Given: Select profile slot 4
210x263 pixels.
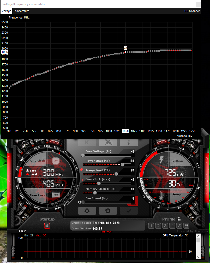Looking at the screenshot, I should point(172,226).
